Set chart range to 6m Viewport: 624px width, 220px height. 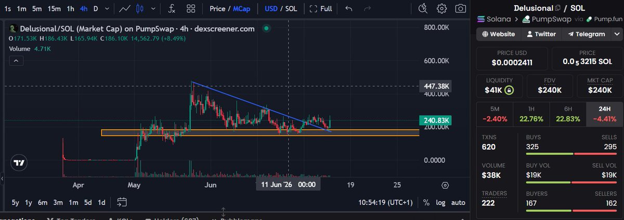coord(43,202)
